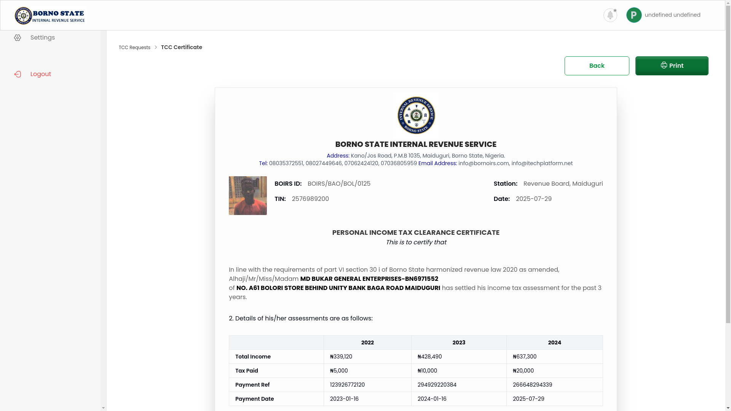Screen dimensions: 731x411
Task: Click the 2022 total income ₦339,120
Action: click(341, 357)
